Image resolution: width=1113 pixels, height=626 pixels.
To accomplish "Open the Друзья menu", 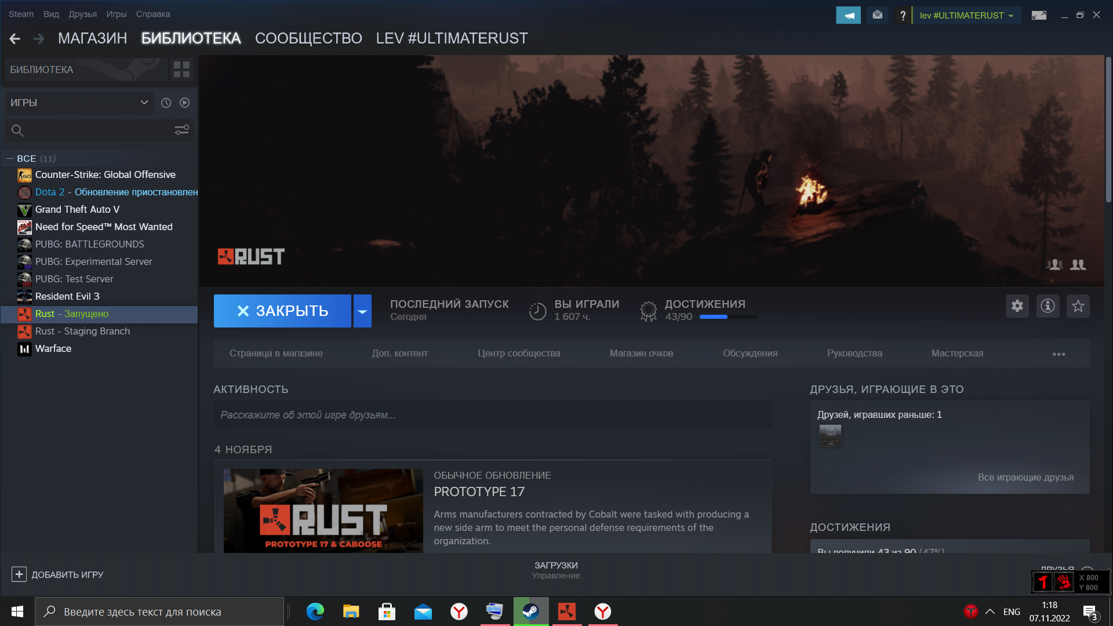I will (x=82, y=14).
